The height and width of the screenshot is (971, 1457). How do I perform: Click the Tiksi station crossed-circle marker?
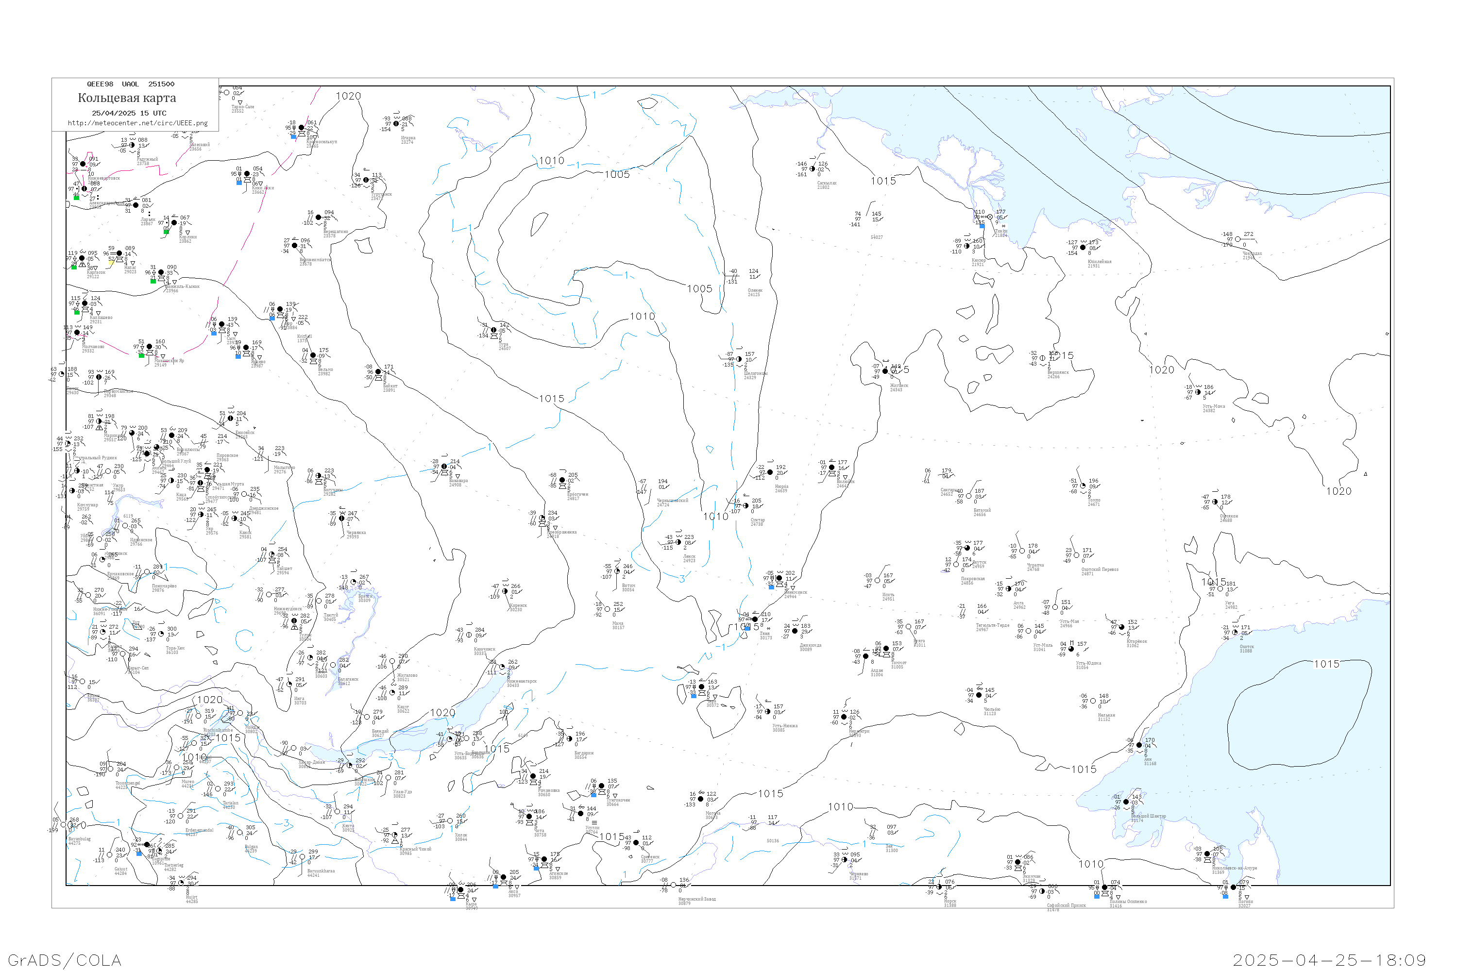click(990, 217)
